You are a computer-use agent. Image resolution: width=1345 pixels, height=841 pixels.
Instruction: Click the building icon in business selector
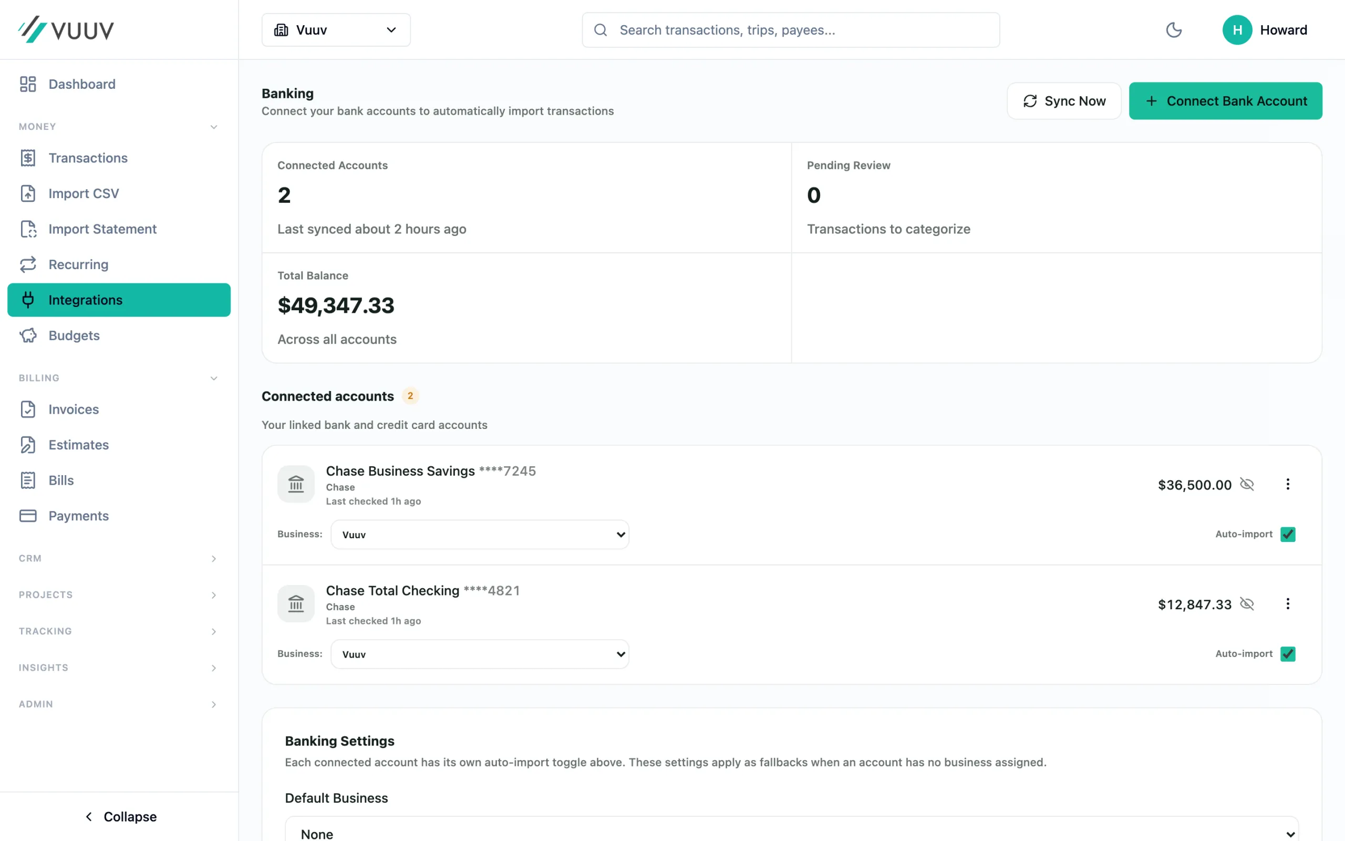tap(281, 30)
